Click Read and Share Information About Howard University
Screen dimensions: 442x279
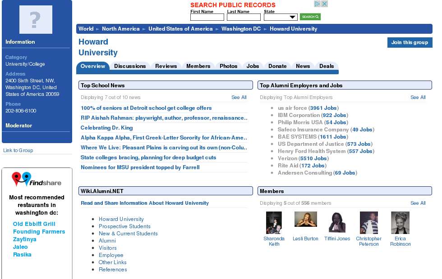(145, 203)
